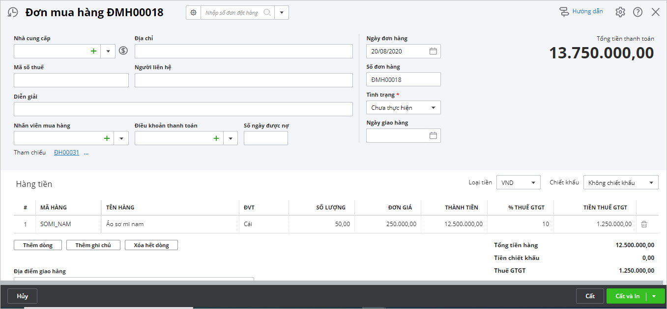Open reference link ĐH00031
The image size is (667, 309).
tap(66, 153)
